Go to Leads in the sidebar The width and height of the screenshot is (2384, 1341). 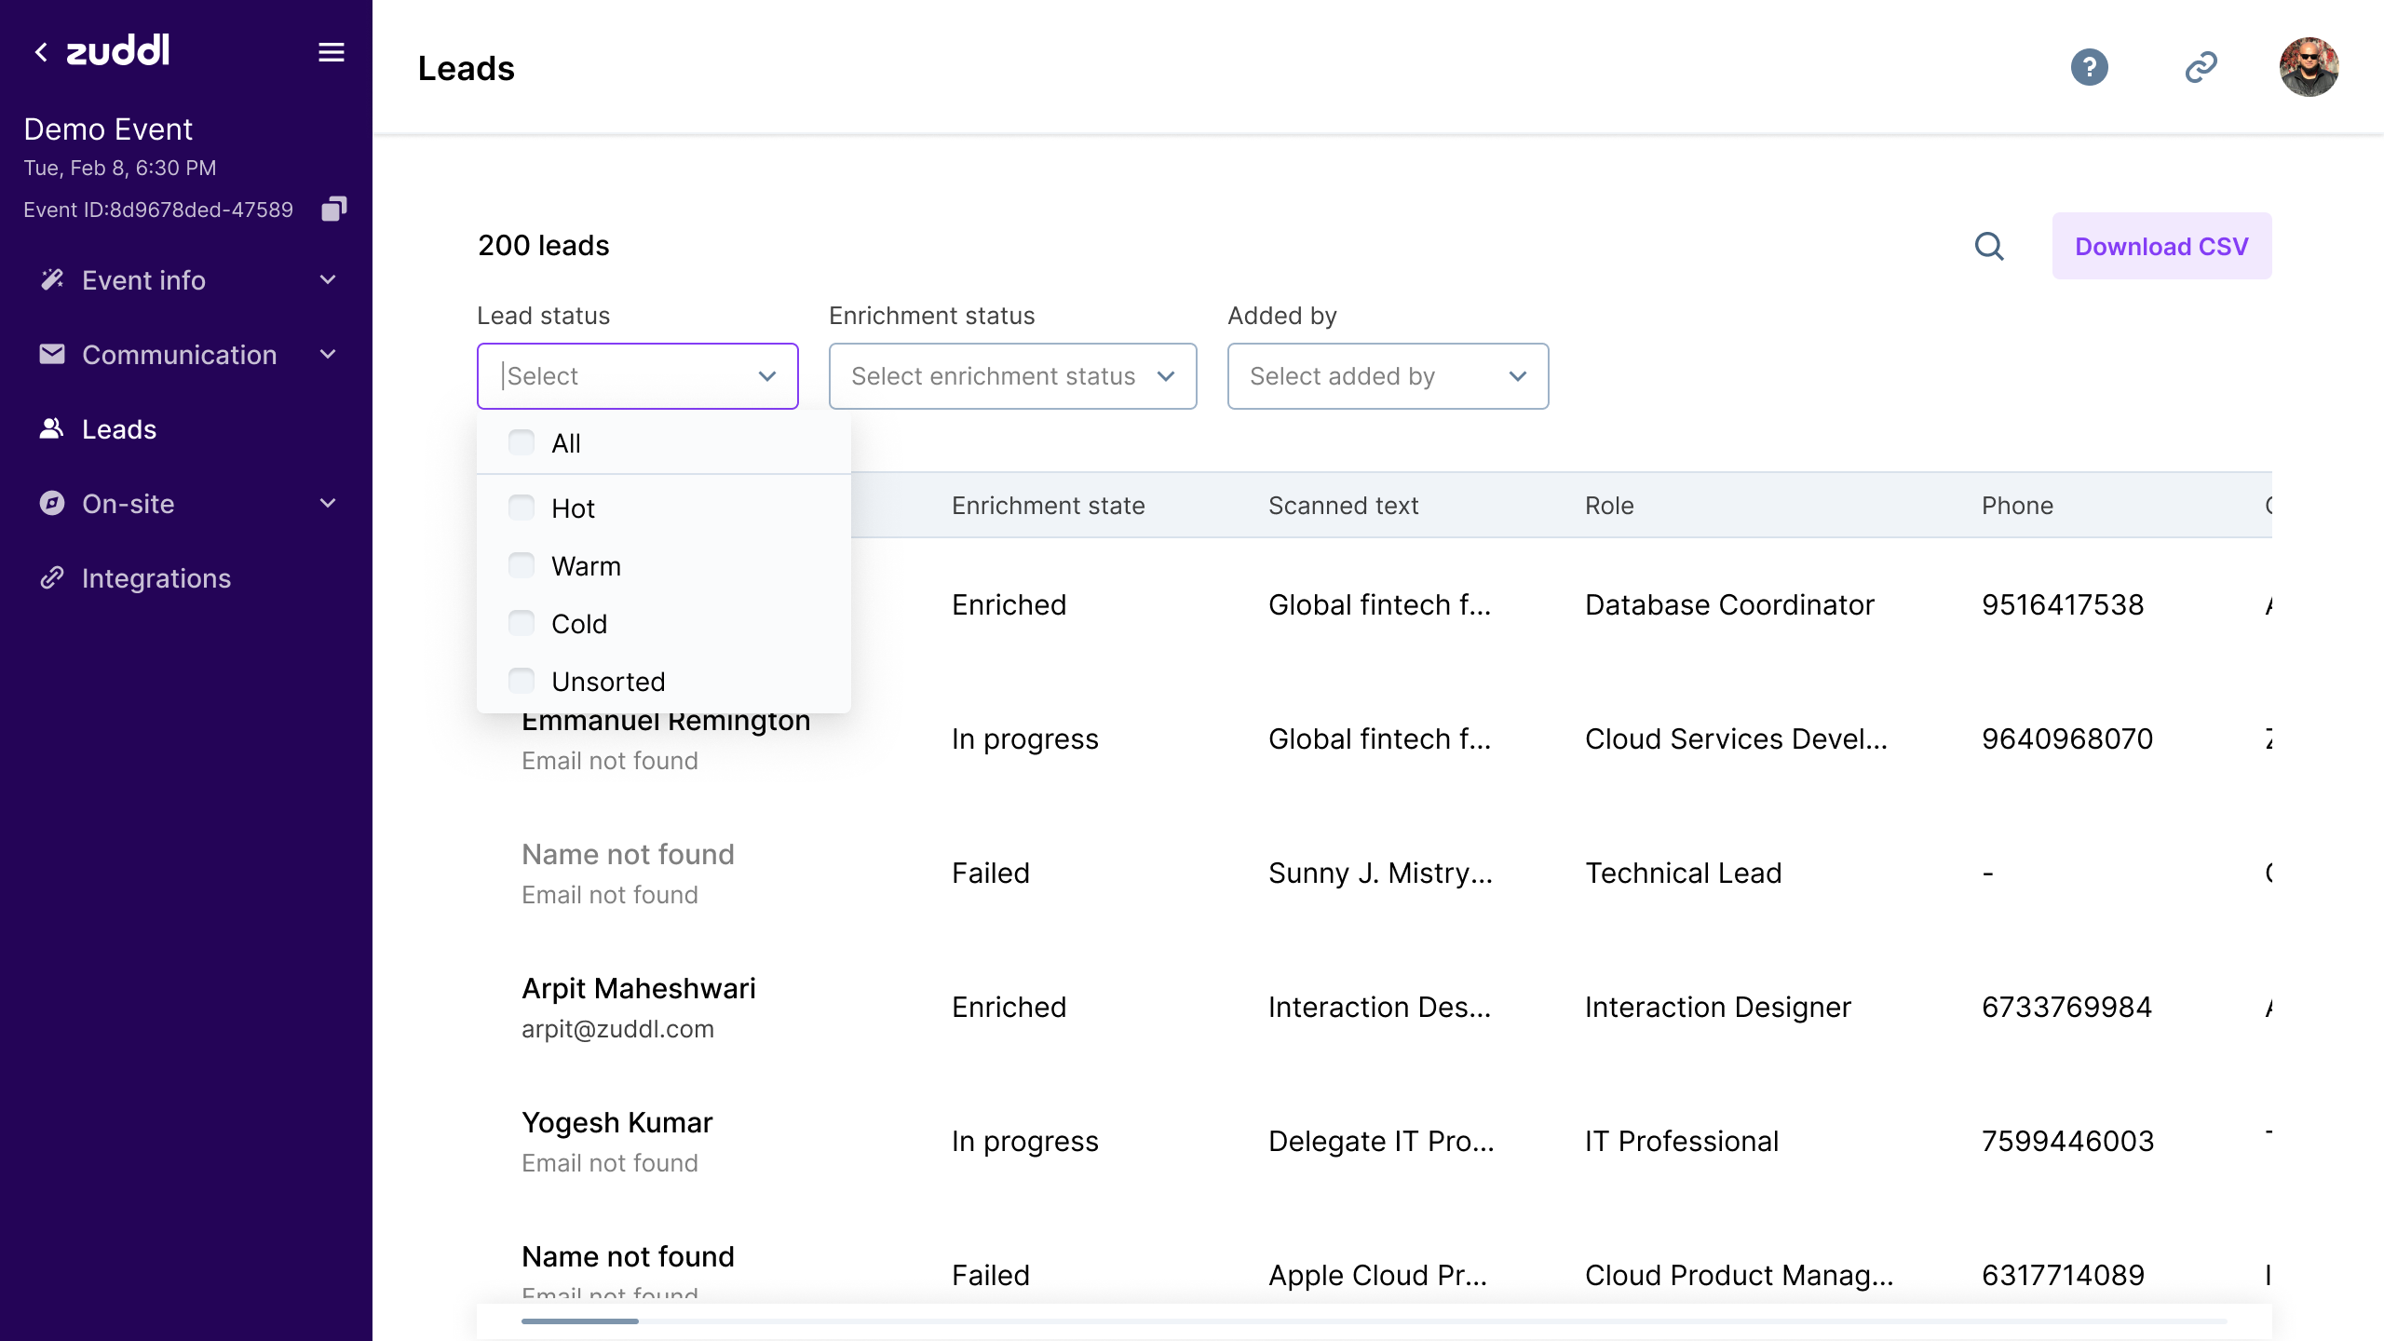point(119,429)
